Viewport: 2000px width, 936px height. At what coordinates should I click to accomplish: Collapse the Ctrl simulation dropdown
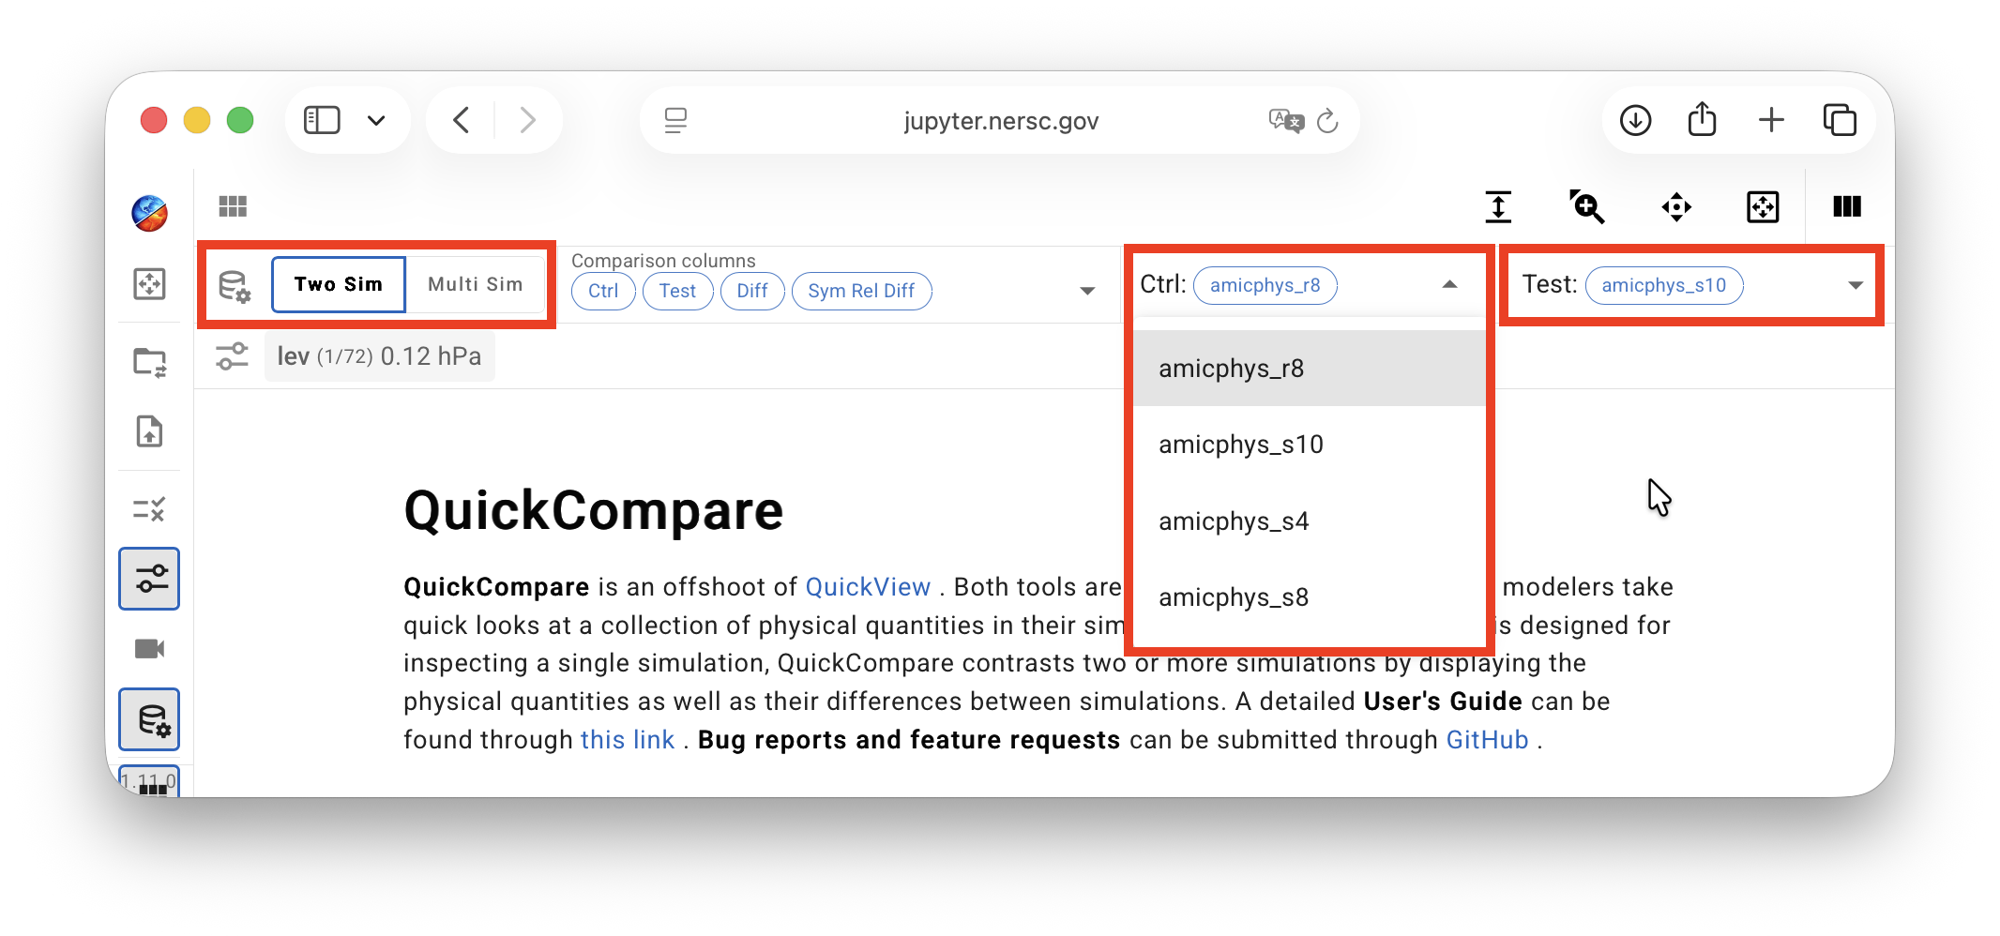click(1449, 284)
